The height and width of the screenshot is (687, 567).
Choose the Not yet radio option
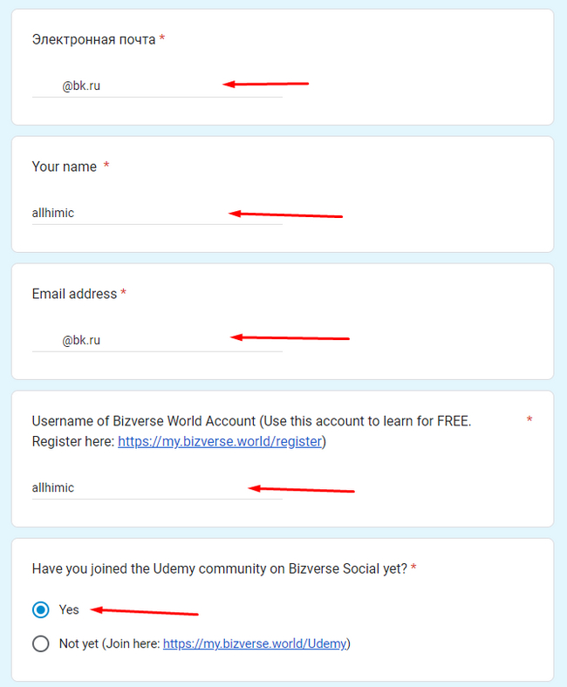coord(41,644)
